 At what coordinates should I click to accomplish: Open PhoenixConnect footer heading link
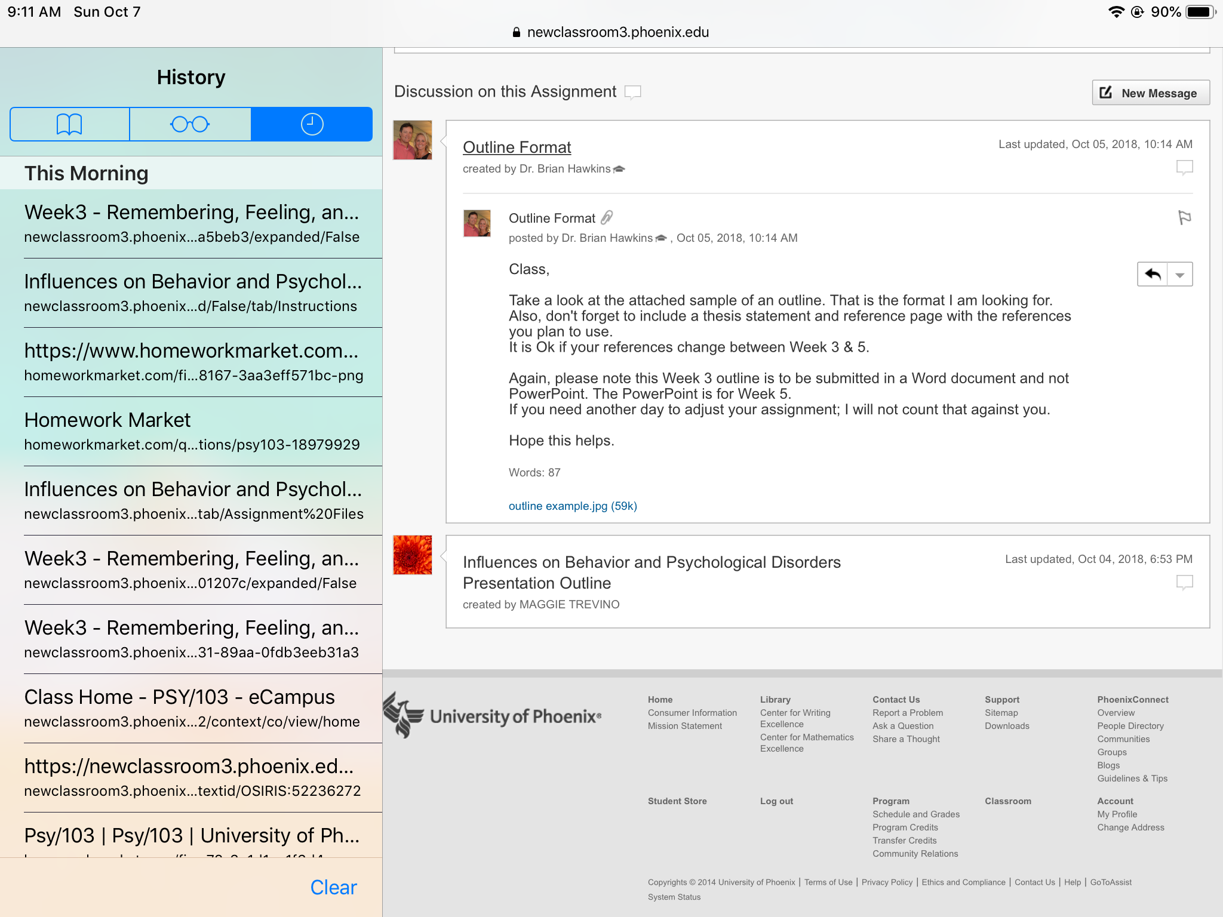(x=1133, y=700)
